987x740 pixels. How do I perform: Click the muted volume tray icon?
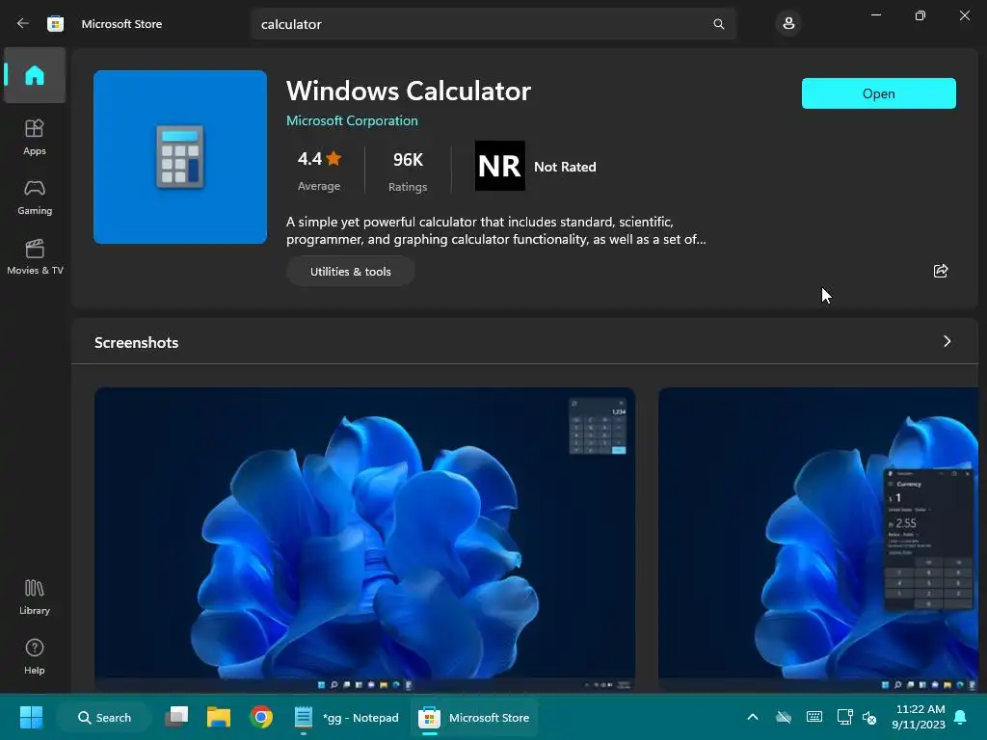(869, 717)
